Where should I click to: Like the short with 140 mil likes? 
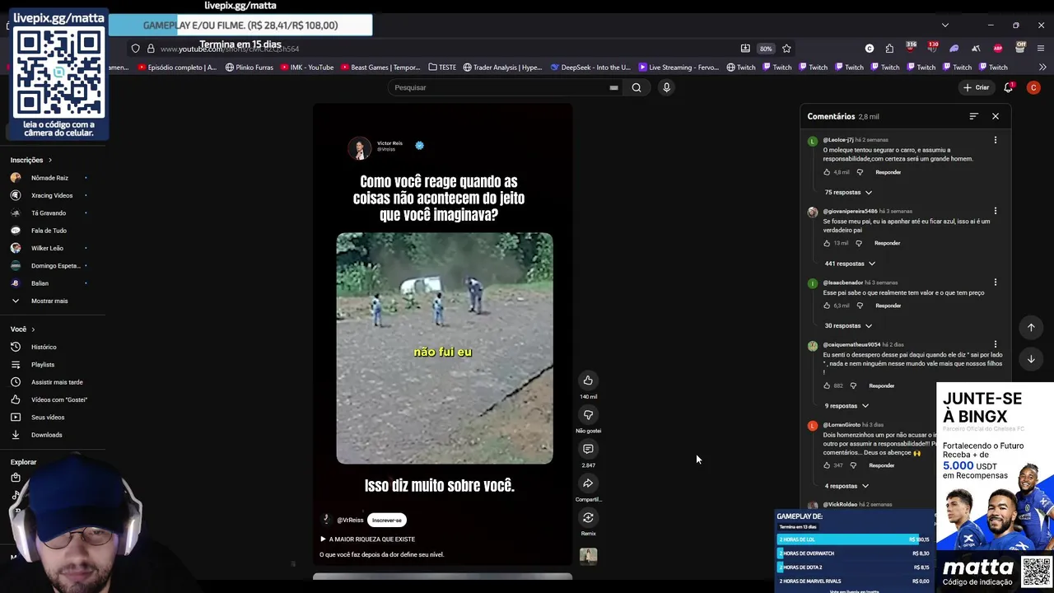pos(588,380)
